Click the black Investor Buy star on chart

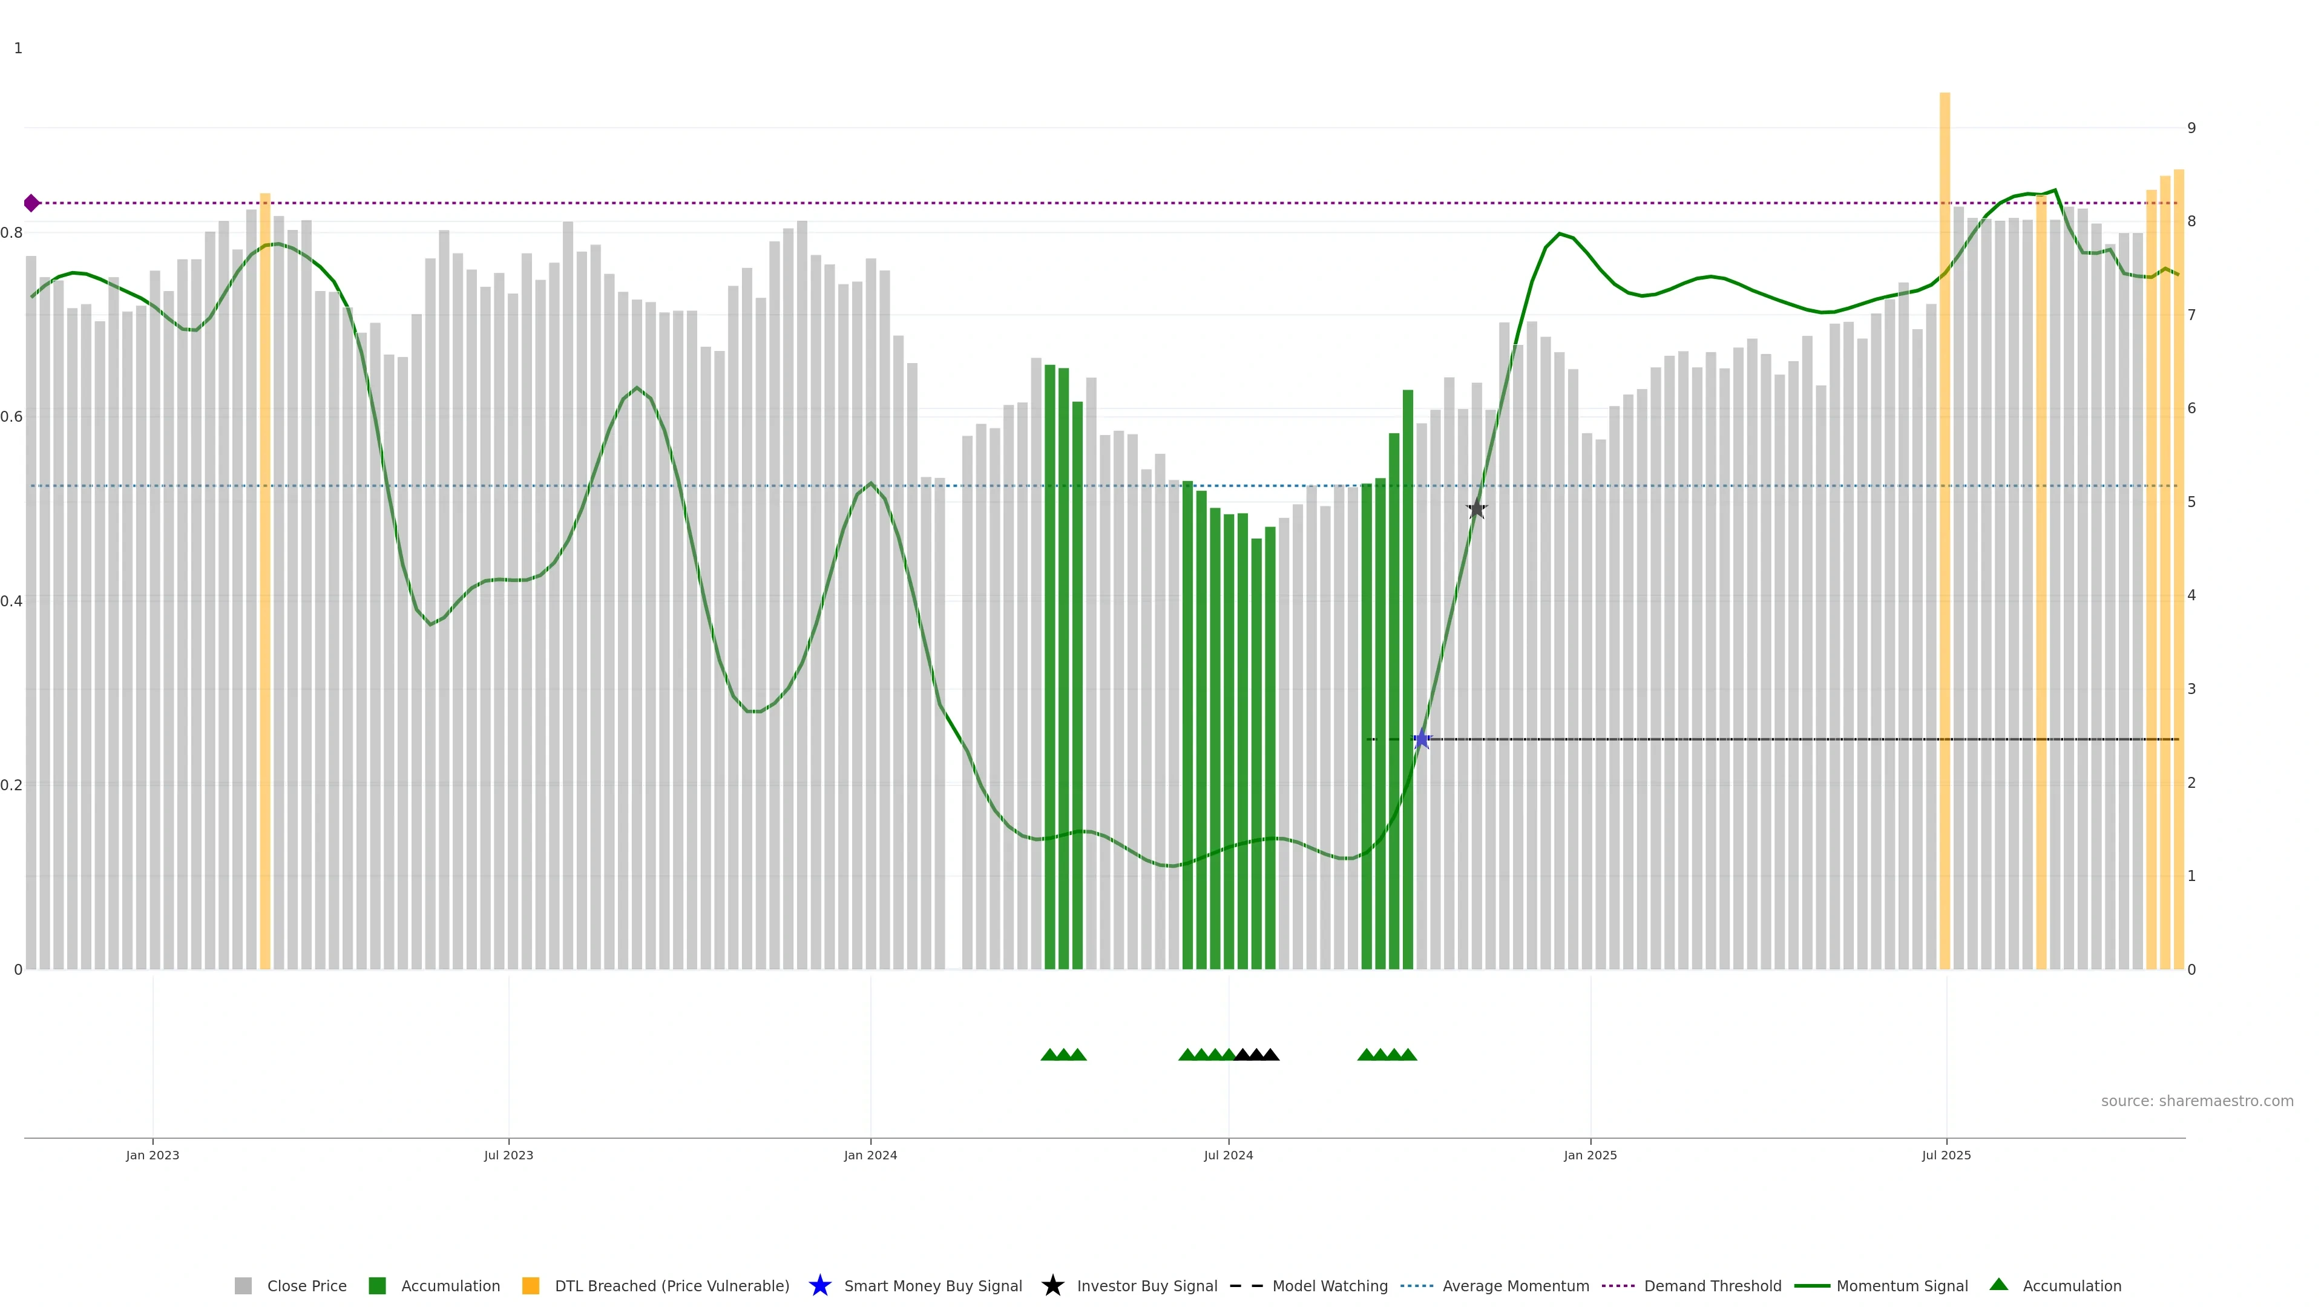coord(1476,509)
